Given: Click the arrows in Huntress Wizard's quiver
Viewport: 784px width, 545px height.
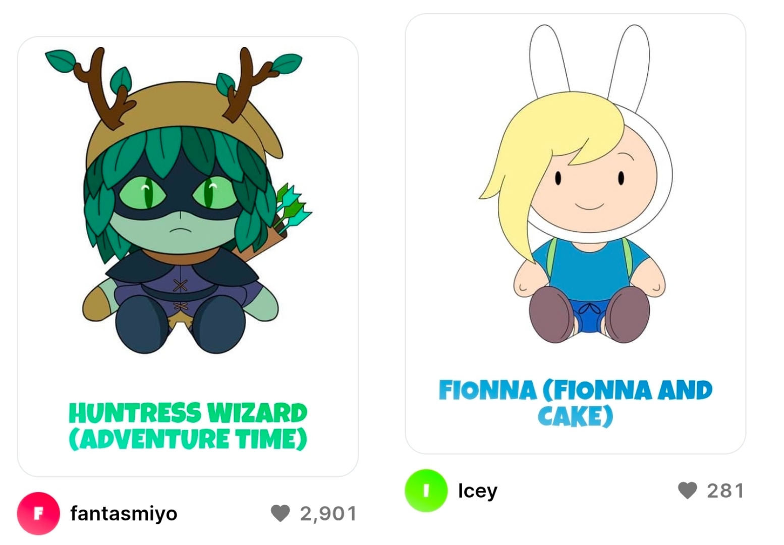Looking at the screenshot, I should pos(293,207).
